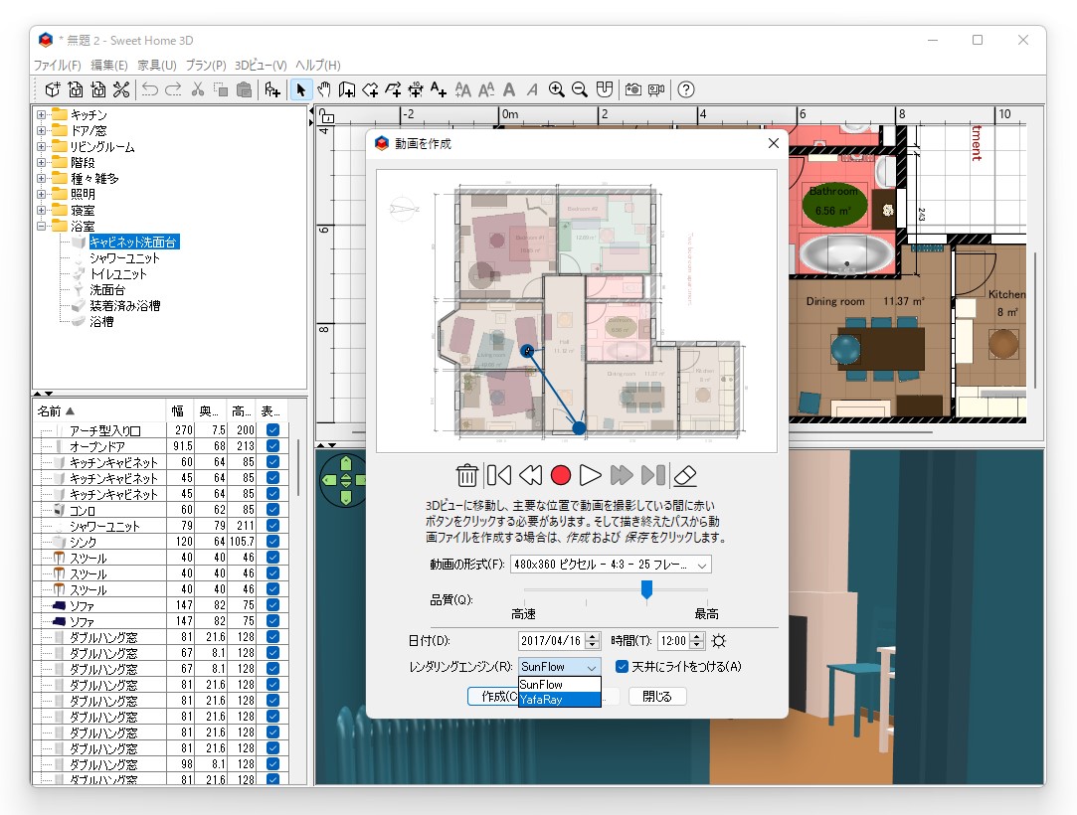Screen dimensions: 1077x815
Task: Open the 家具(U) menu
Action: tap(157, 65)
